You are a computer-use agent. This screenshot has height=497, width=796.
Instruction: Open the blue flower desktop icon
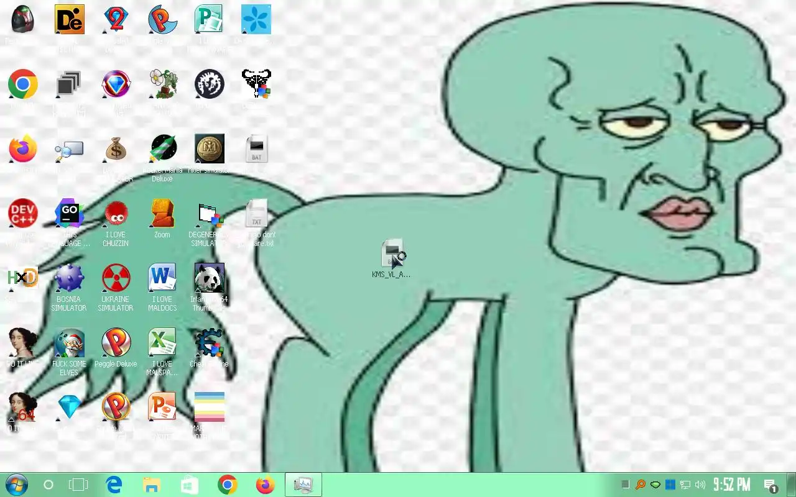coord(256,20)
